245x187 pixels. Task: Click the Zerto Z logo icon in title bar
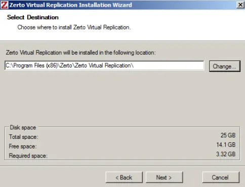click(x=4, y=5)
